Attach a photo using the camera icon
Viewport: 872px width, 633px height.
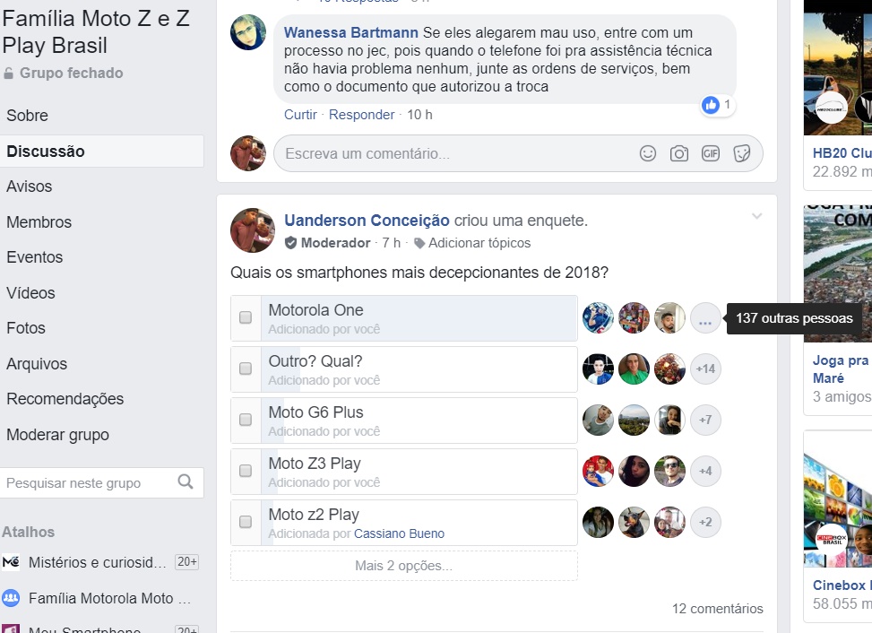click(x=678, y=153)
